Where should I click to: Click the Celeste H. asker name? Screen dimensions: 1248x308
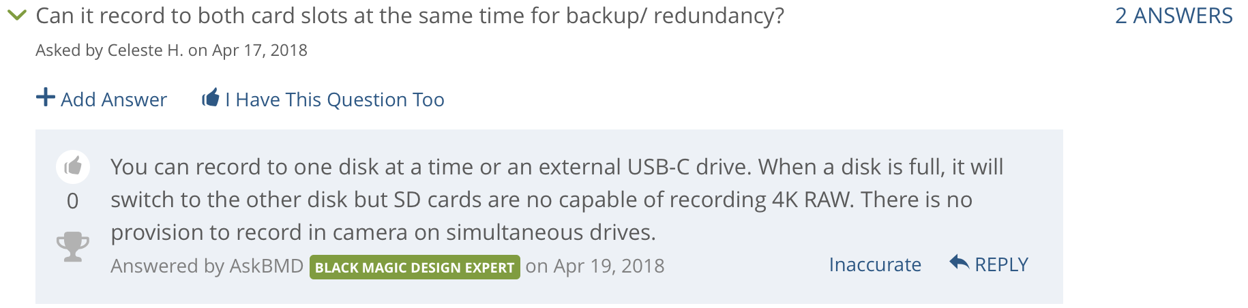point(145,50)
